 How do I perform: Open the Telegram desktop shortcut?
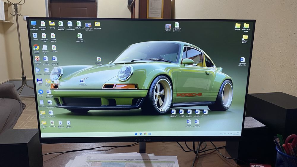pyautogui.click(x=41, y=93)
